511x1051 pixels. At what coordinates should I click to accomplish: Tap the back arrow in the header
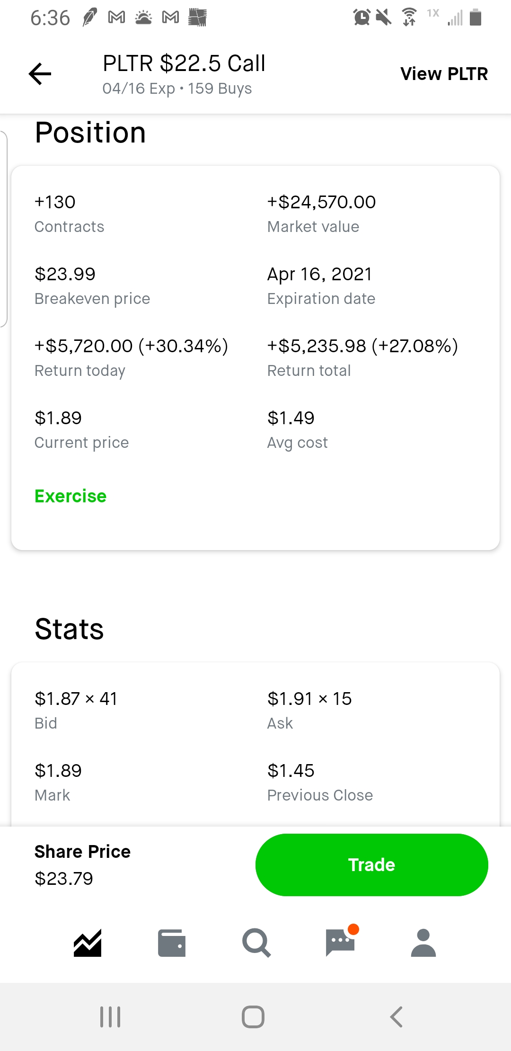[40, 74]
